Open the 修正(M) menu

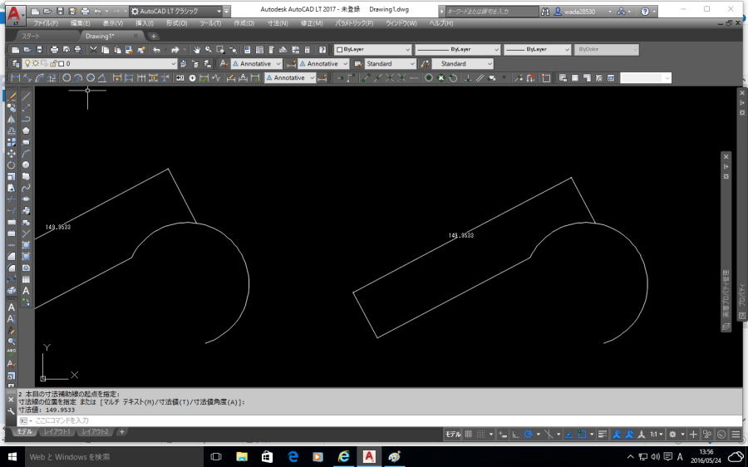[x=312, y=23]
